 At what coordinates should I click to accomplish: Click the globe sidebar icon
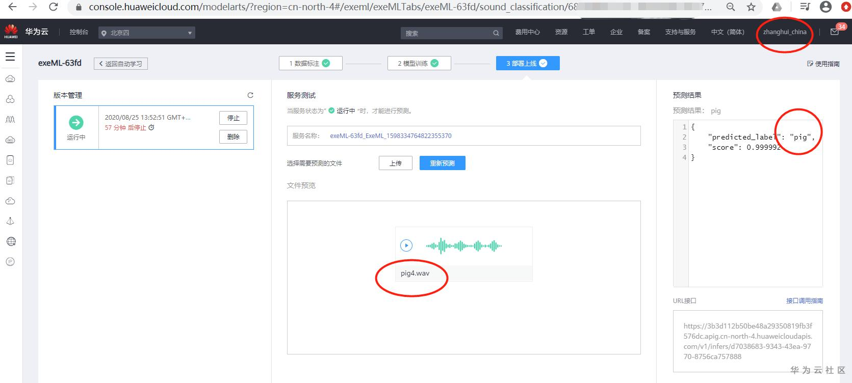click(x=11, y=241)
